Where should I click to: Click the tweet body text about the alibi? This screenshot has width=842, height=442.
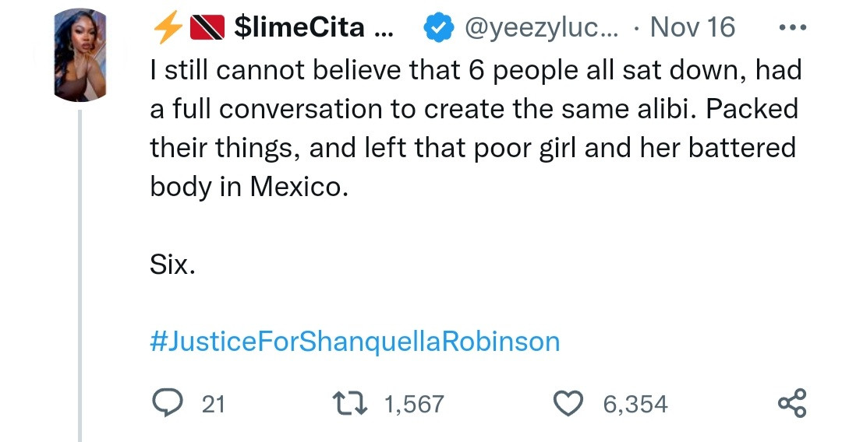click(x=474, y=108)
